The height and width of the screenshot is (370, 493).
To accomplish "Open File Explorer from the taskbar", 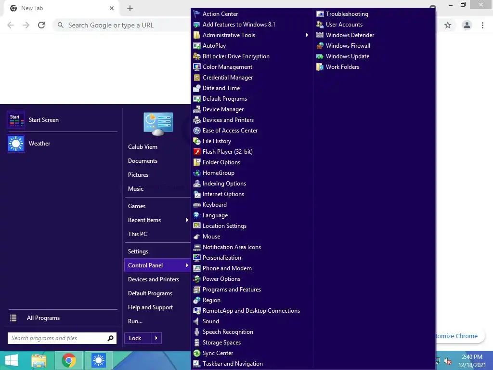I will point(39,360).
